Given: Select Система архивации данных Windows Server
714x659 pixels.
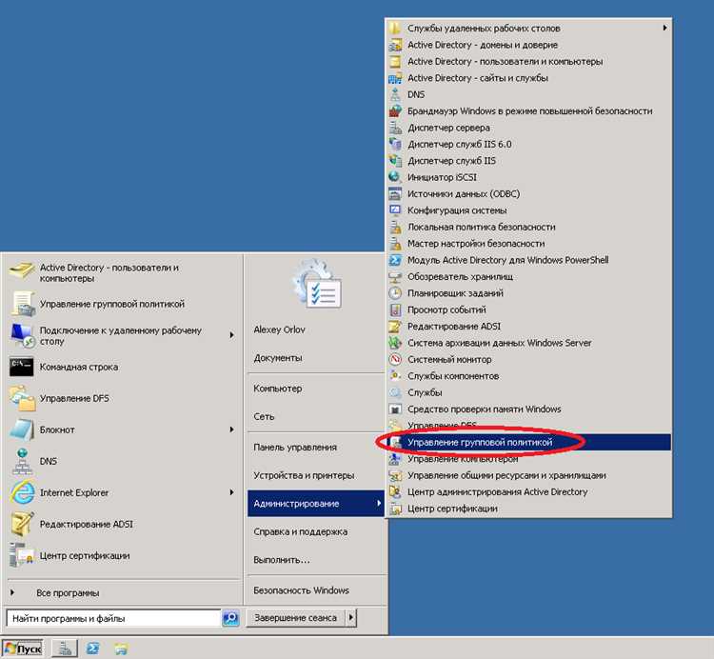Looking at the screenshot, I should 528,343.
